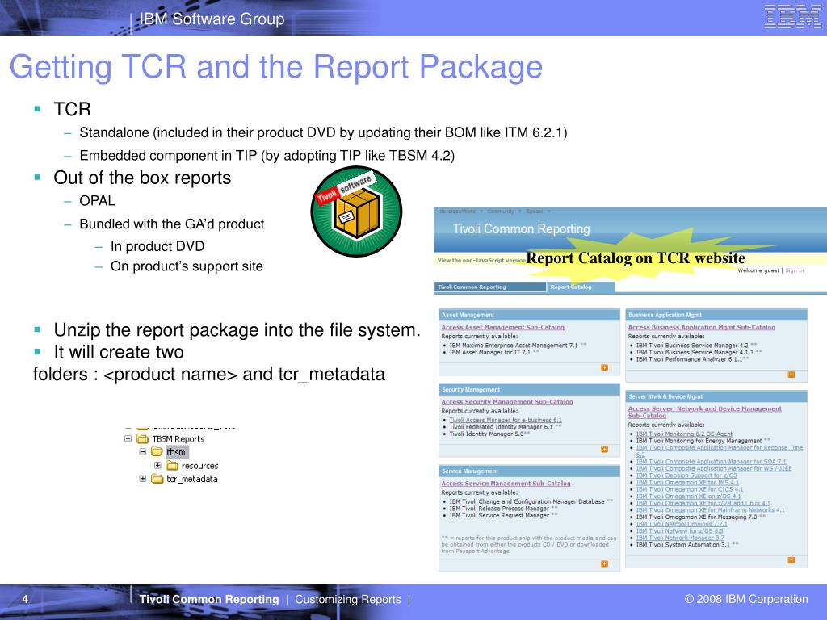Click 'IBM Asset Manager for IT 7.1' text

pos(490,353)
